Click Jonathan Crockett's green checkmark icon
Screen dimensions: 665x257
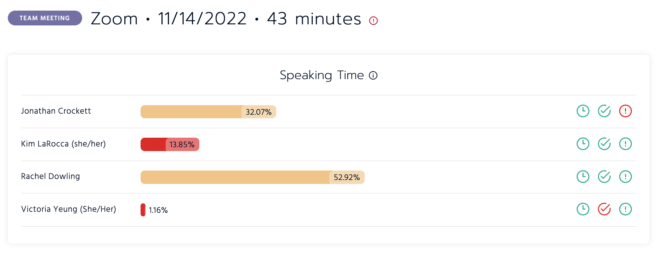604,111
